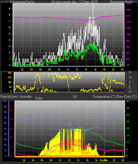Click the 1025 barometer scale value
Viewport: 138px width, 164px height.
point(128,4)
